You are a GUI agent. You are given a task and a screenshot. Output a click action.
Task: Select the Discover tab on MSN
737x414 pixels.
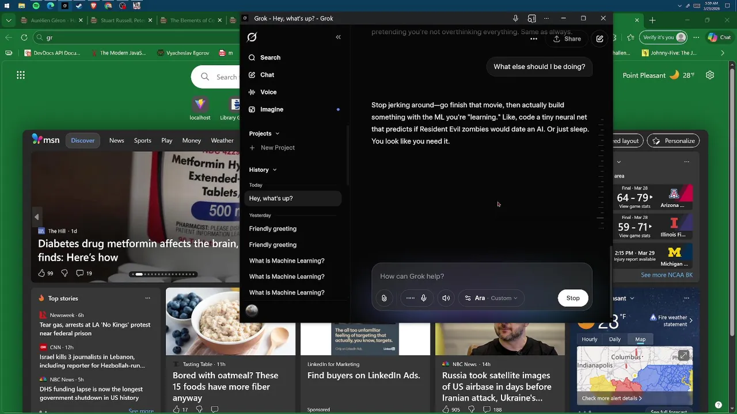pos(83,140)
